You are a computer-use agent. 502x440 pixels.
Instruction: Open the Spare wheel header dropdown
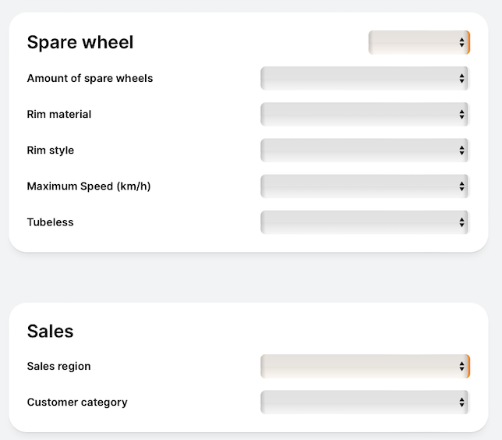(419, 42)
